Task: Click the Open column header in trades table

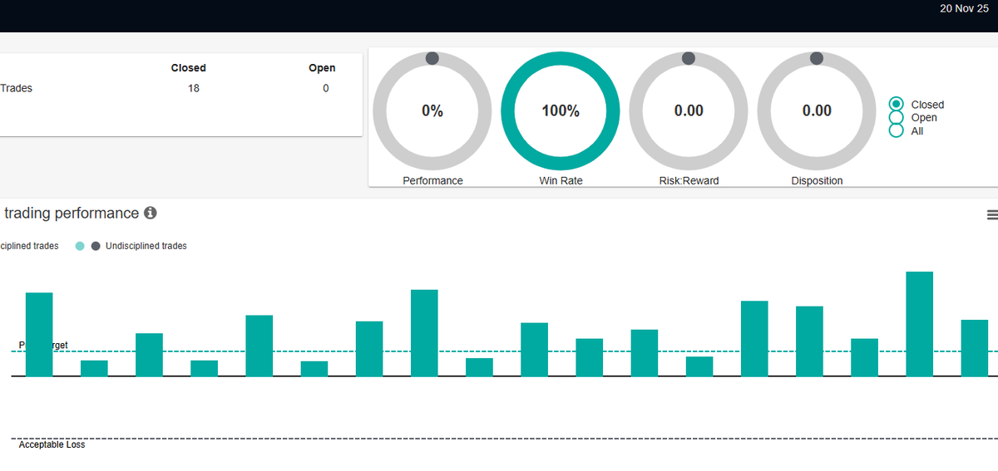Action: (322, 68)
